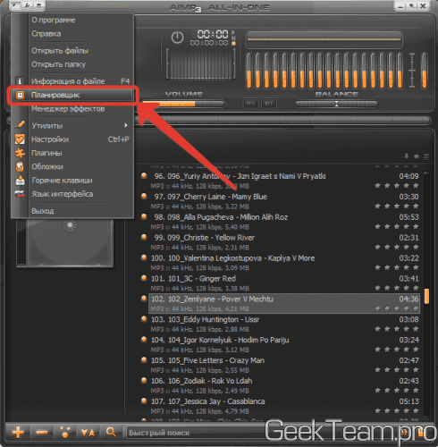Add files with the plus button
The image size is (438, 447).
tap(19, 432)
